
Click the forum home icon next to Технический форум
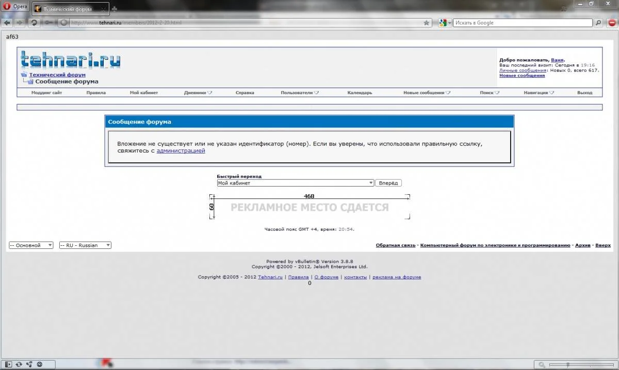pos(24,75)
